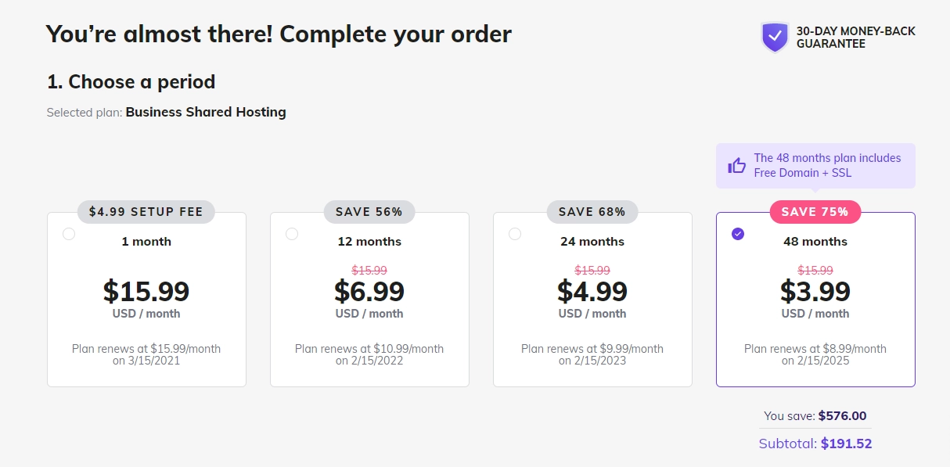Click the Subtotal $191.52 value
950x467 pixels.
click(847, 443)
